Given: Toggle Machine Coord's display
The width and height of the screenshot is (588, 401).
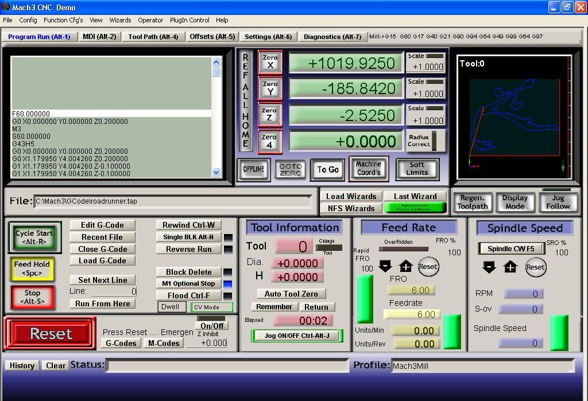Looking at the screenshot, I should [x=368, y=169].
